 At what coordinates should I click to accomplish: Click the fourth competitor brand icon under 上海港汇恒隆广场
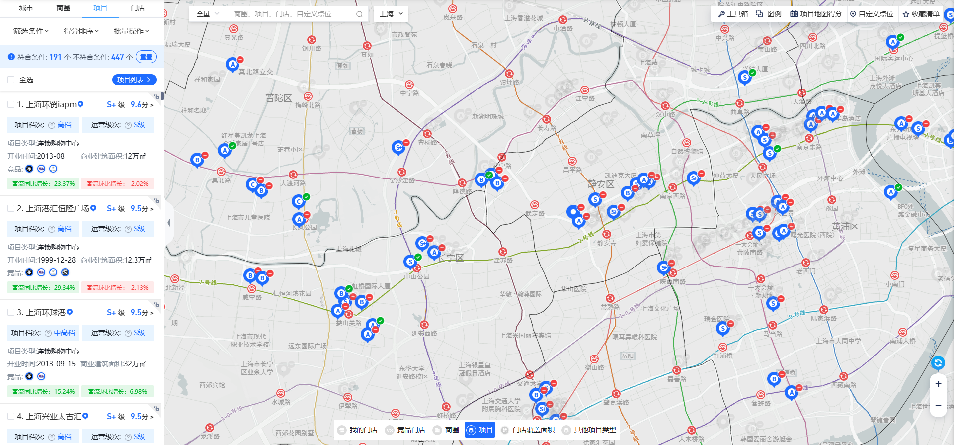click(65, 272)
